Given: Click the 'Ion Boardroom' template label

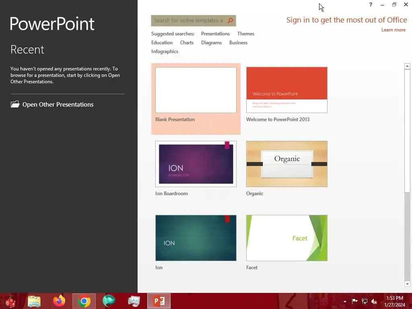Looking at the screenshot, I should 171,194.
